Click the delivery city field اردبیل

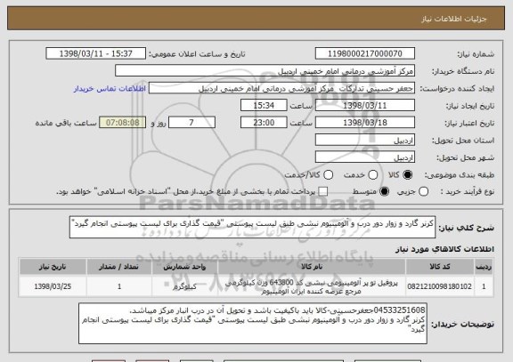365,157
